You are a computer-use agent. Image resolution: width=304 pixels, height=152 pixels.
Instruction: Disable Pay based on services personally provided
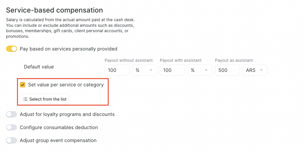[12, 49]
